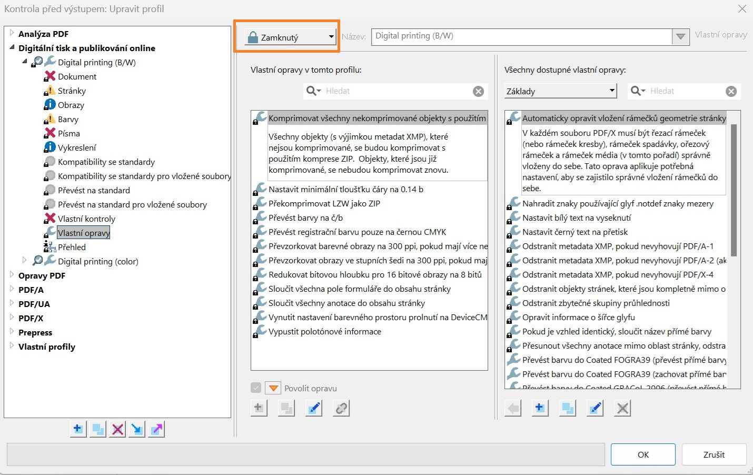Clear the search field in the profile's fix list
Screen dimensions: 753x475
[x=478, y=91]
